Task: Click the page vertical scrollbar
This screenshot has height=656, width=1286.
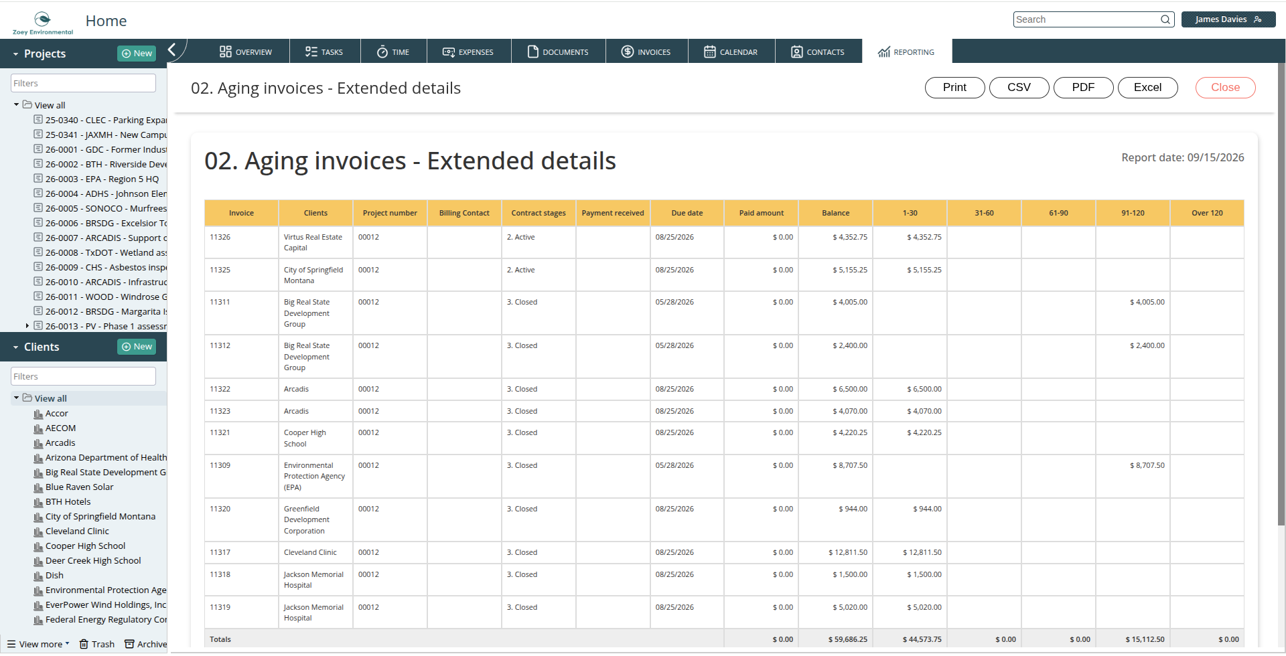Action: (1281, 295)
